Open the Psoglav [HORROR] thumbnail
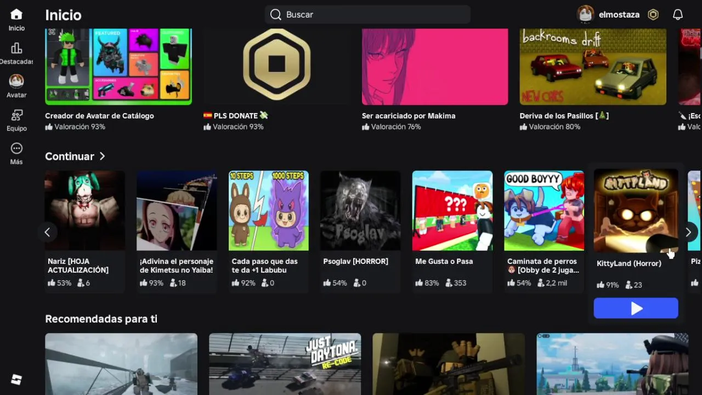The width and height of the screenshot is (702, 395). coord(360,211)
